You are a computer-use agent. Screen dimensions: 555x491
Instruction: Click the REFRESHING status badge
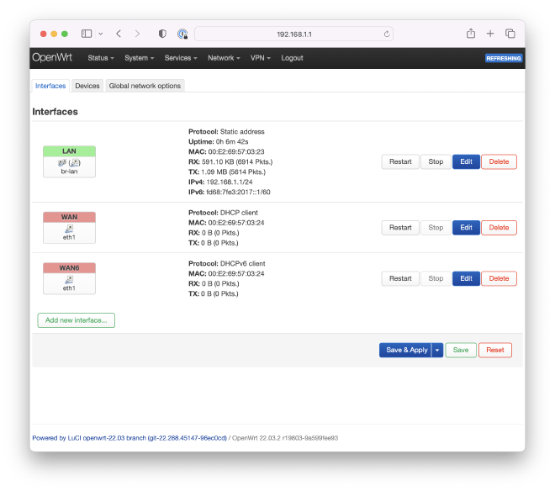(x=504, y=58)
